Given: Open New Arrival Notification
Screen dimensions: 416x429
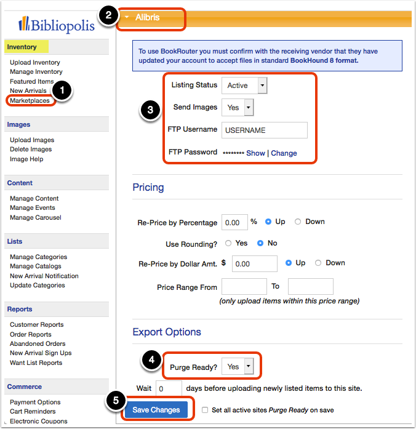Looking at the screenshot, I should click(x=44, y=276).
